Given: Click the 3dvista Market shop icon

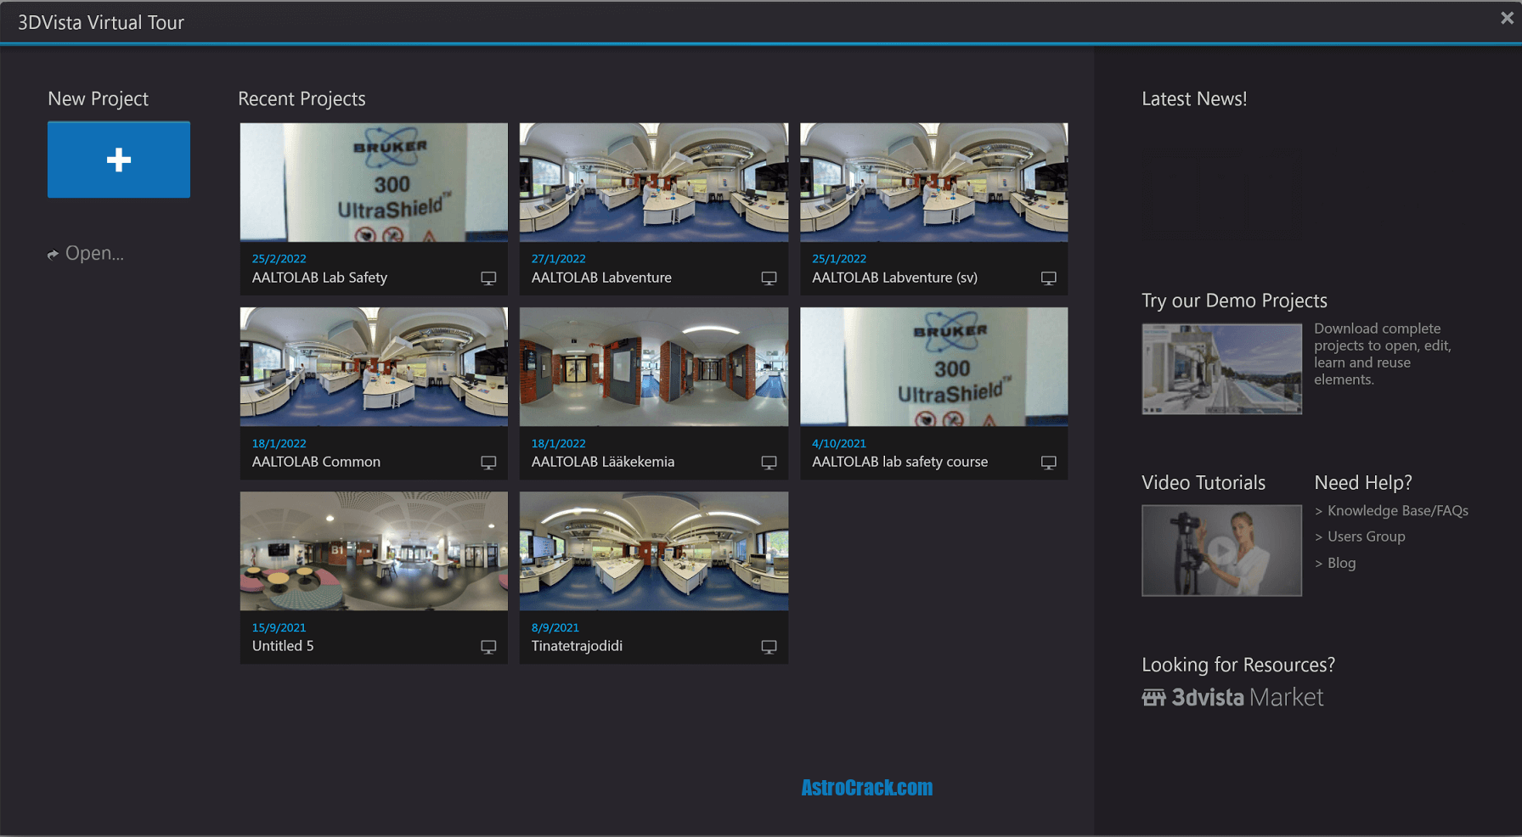Looking at the screenshot, I should pyautogui.click(x=1153, y=698).
